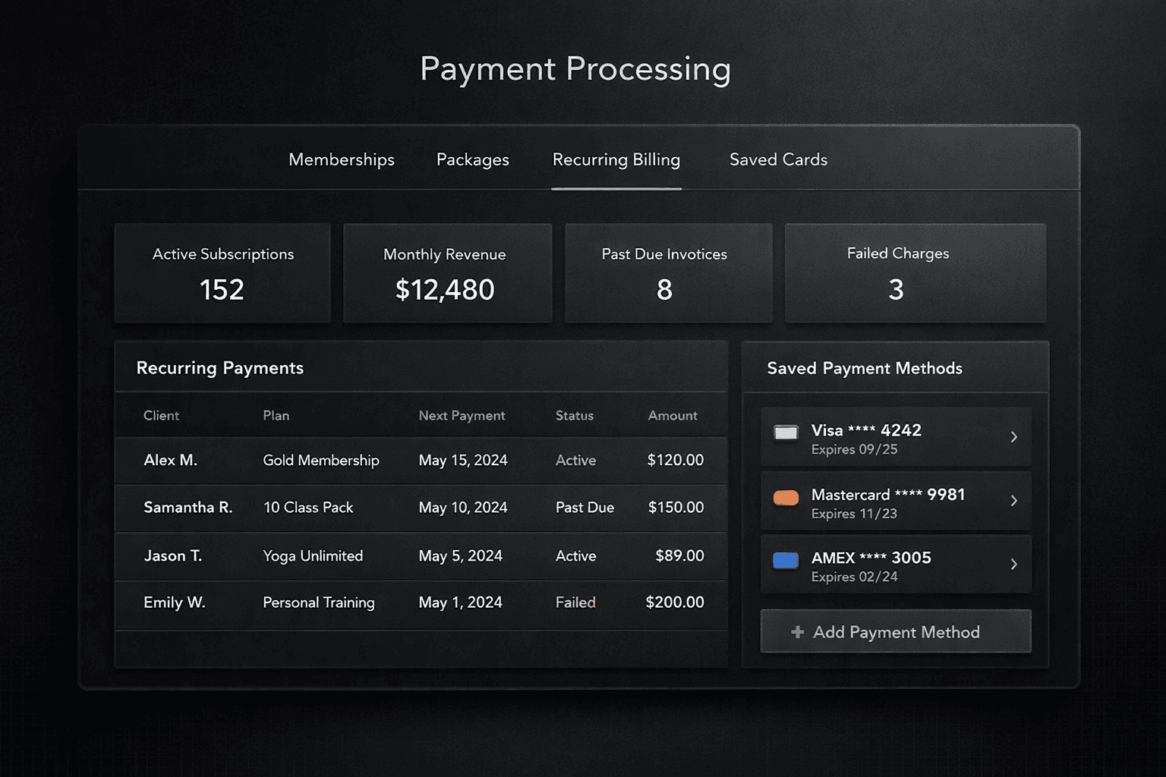Click the Add Payment Method button
This screenshot has height=777, width=1166.
896,631
